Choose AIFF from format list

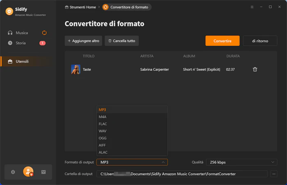pos(132,145)
